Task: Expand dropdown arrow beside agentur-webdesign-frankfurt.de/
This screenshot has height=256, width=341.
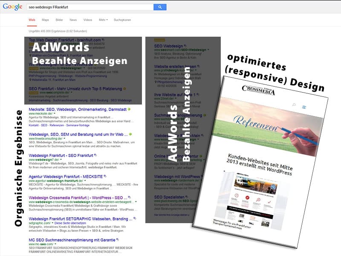Action: (x=85, y=180)
